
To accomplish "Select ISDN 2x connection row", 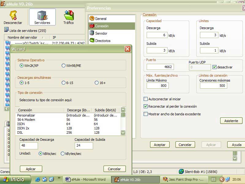I will click(68, 128).
